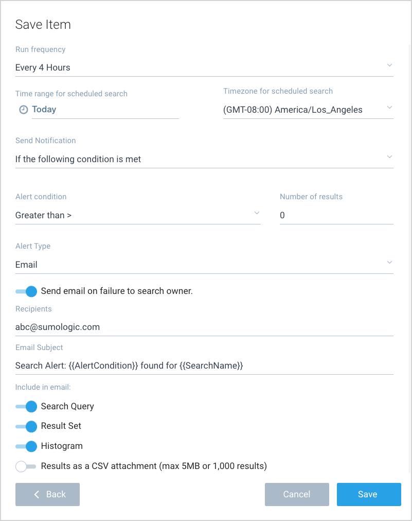Click the clock icon beside Today
The width and height of the screenshot is (412, 521).
(x=23, y=110)
